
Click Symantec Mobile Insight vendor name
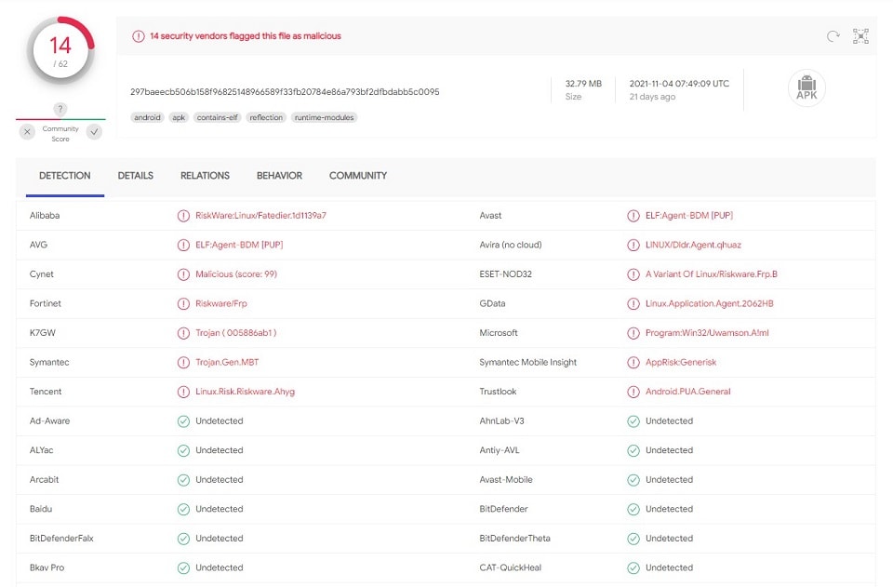tap(528, 363)
